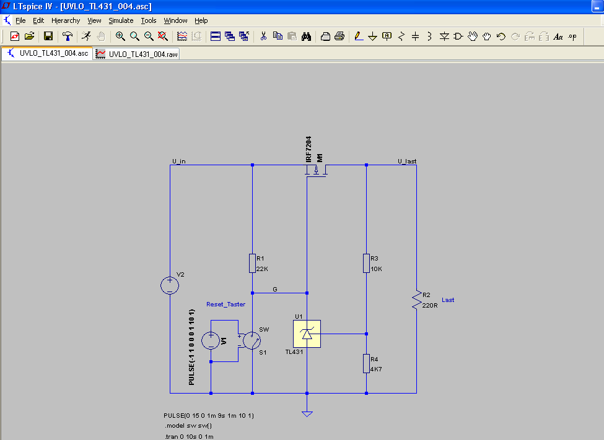Image resolution: width=604 pixels, height=440 pixels.
Task: Open the View menu
Action: pyautogui.click(x=94, y=20)
